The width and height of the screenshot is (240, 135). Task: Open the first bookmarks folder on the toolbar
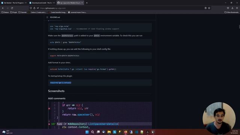[5, 12]
